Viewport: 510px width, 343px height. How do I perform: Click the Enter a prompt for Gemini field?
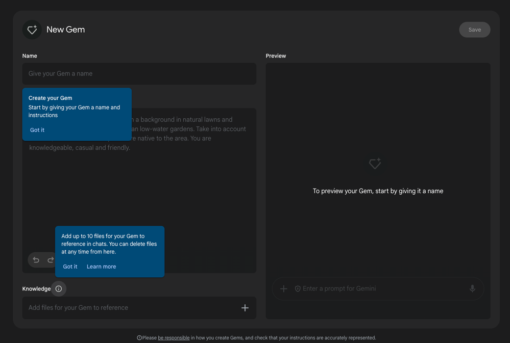[378, 288]
